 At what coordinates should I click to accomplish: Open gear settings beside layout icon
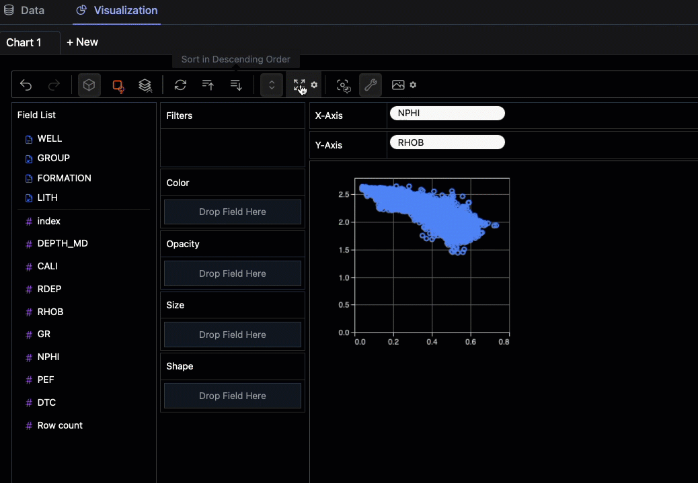(x=314, y=85)
